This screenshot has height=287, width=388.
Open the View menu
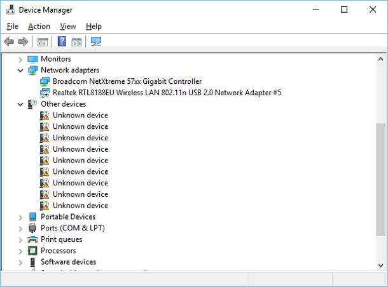click(68, 26)
